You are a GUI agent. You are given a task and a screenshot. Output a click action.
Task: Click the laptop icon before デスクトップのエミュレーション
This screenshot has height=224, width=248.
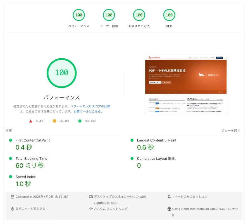click(91, 196)
